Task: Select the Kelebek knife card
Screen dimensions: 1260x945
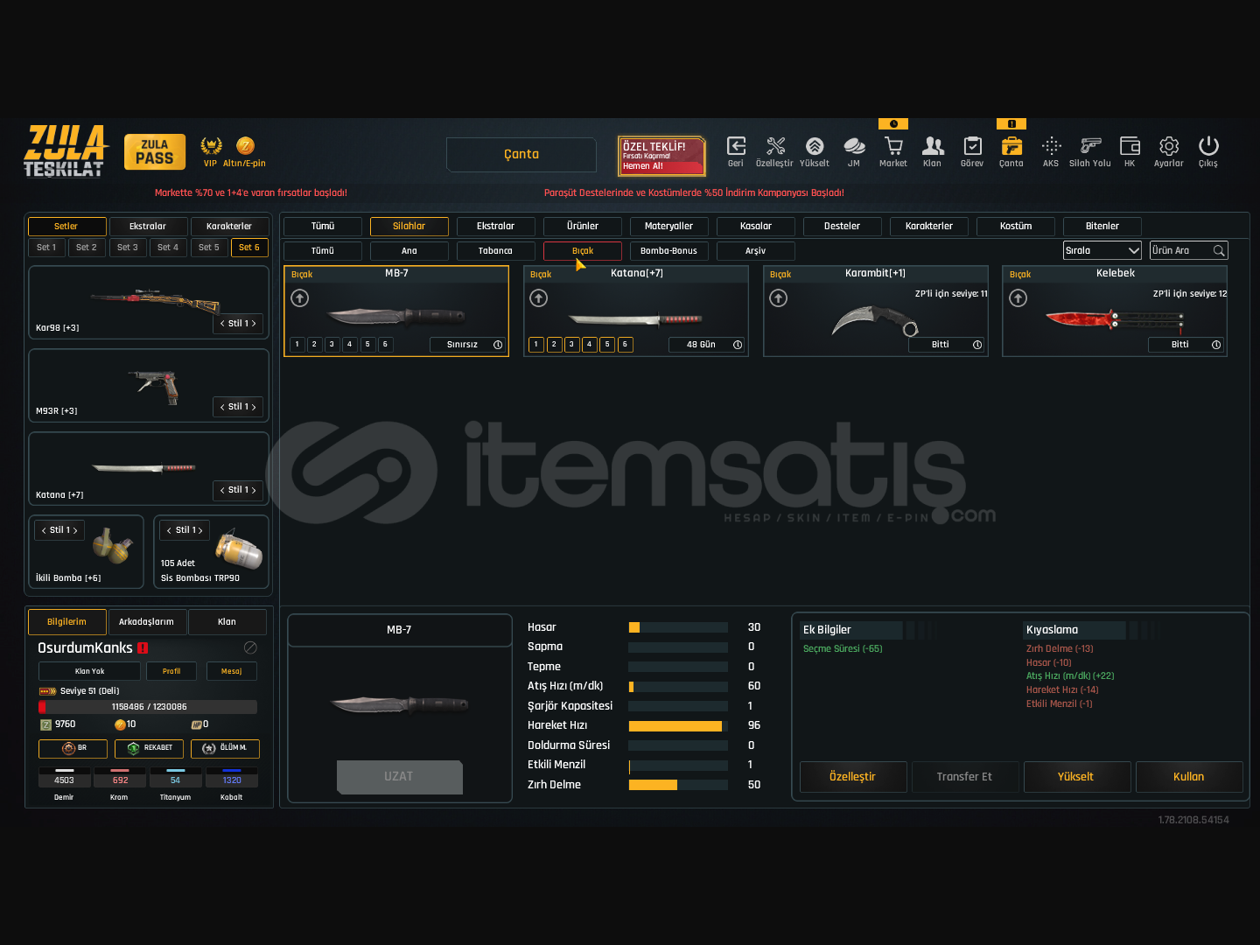Action: tap(1115, 311)
